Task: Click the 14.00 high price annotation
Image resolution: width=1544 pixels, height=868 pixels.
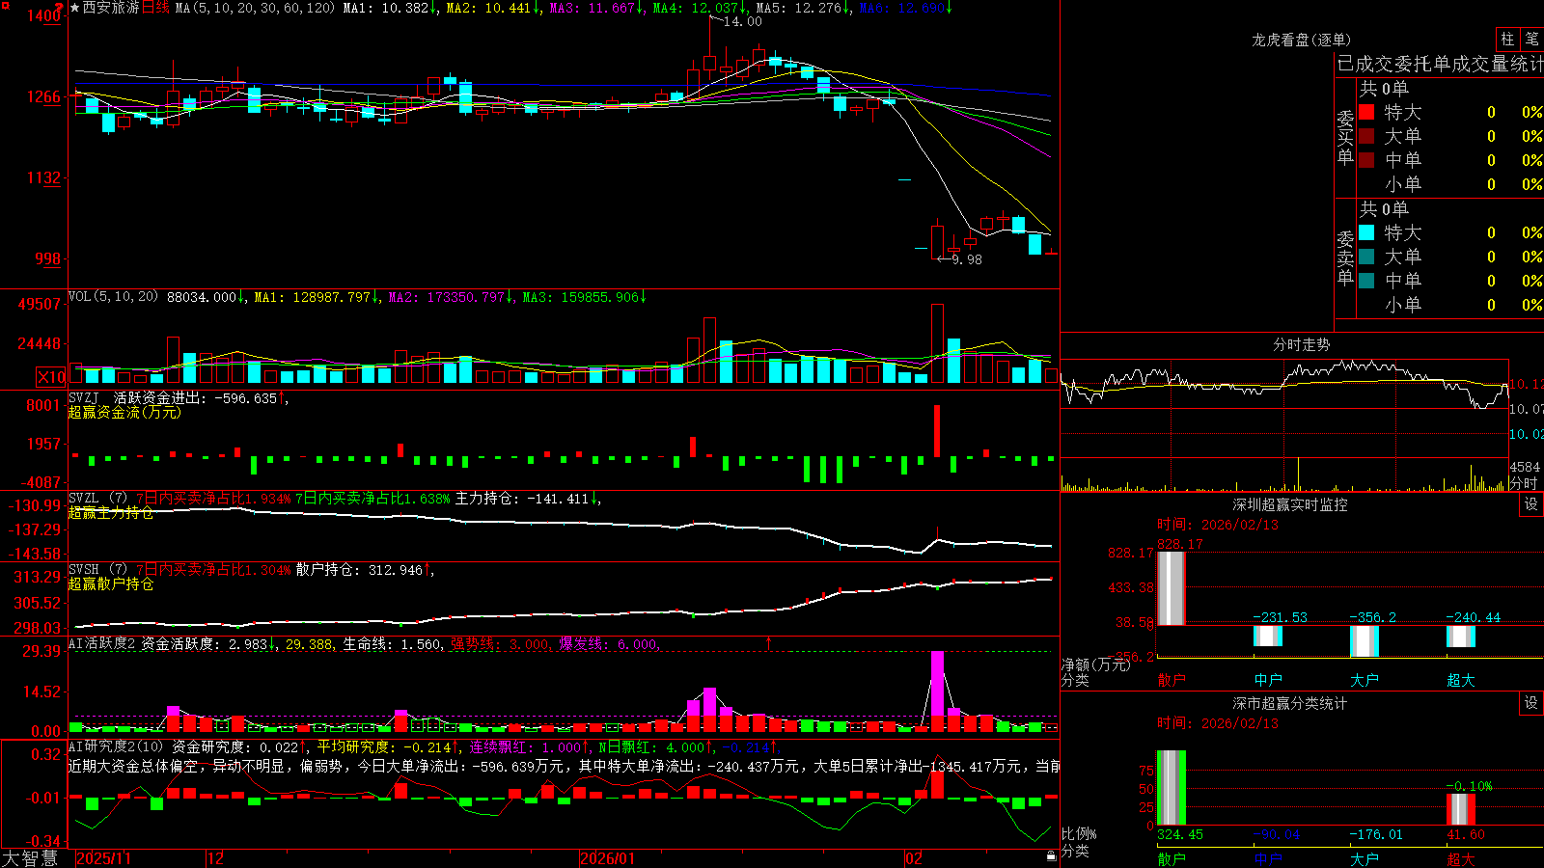Action: (742, 21)
